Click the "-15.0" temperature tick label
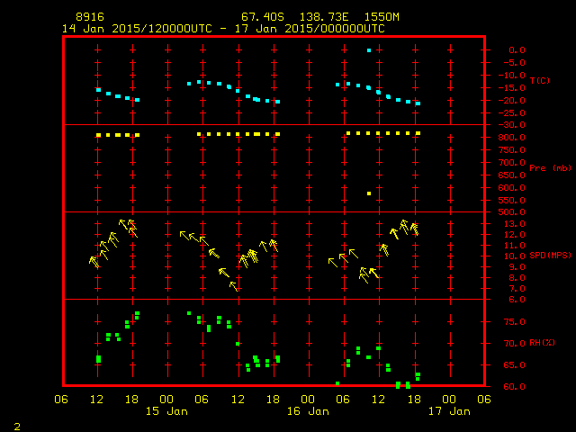Viewport: 576px width, 432px height. [512, 88]
